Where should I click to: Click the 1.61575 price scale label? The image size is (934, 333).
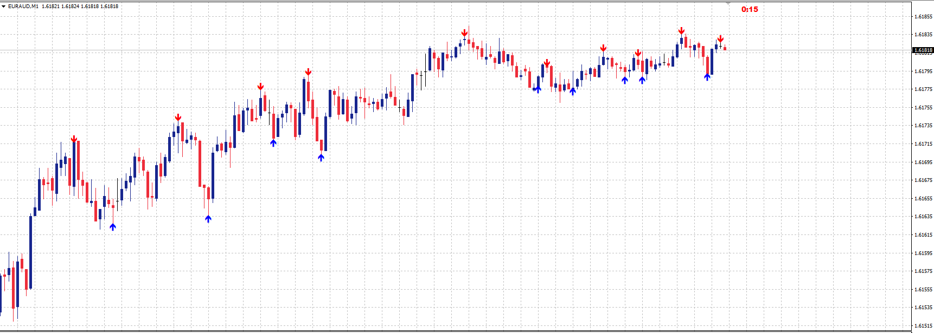923,271
